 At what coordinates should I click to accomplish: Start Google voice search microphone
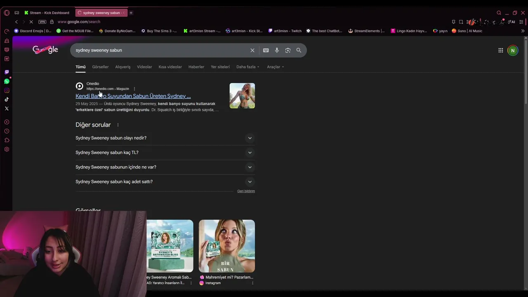[277, 50]
